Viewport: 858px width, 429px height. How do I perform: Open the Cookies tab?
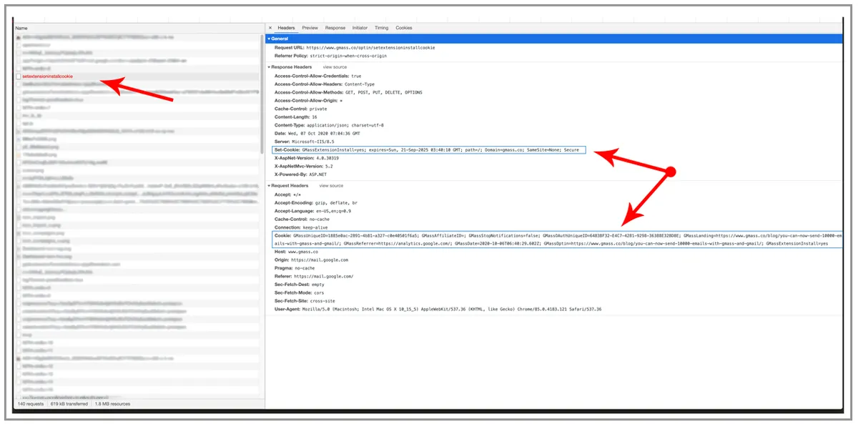(x=404, y=28)
